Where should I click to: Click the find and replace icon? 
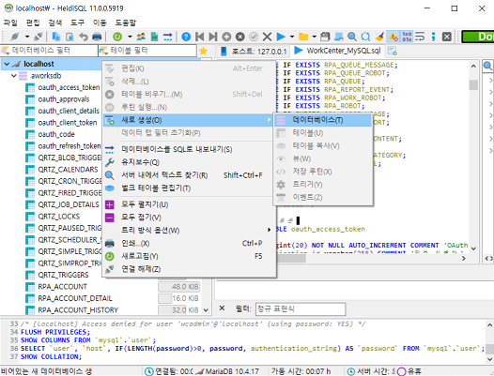(365, 37)
